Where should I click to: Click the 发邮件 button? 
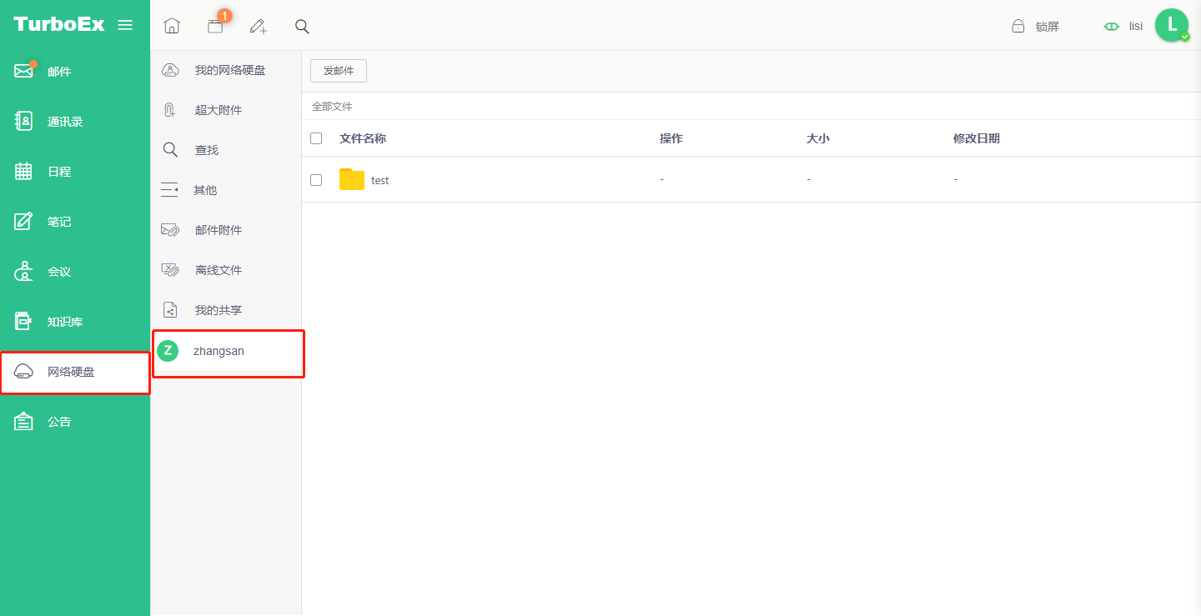click(x=339, y=71)
